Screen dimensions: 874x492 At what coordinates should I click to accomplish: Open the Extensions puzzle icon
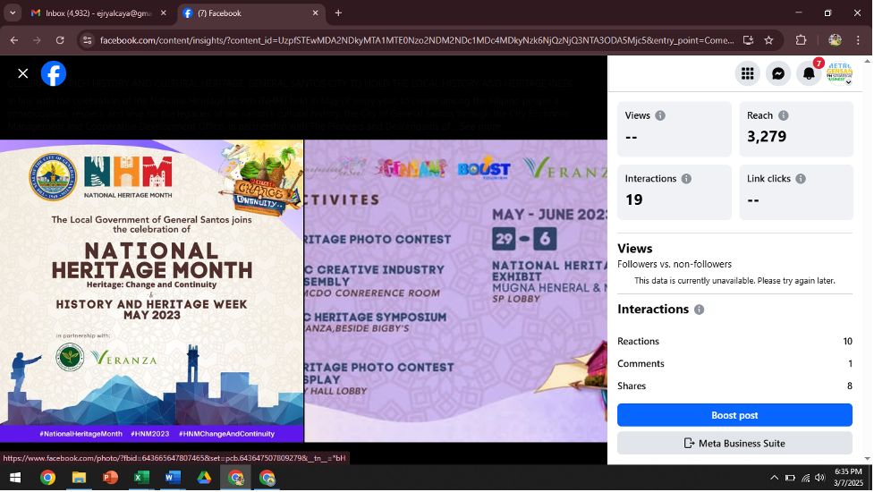click(801, 40)
